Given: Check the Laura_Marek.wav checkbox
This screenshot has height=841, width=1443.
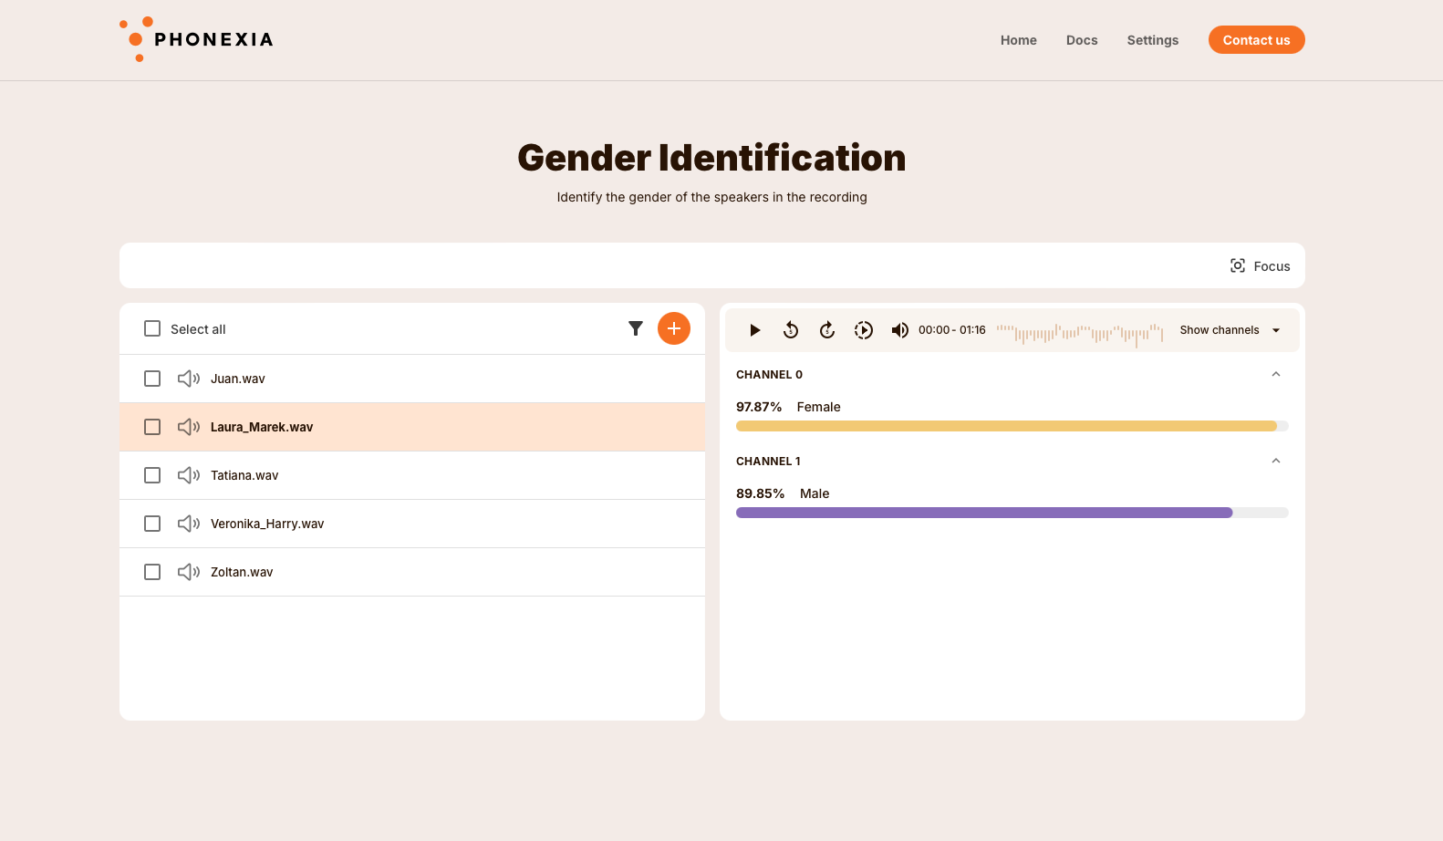Looking at the screenshot, I should 152,427.
